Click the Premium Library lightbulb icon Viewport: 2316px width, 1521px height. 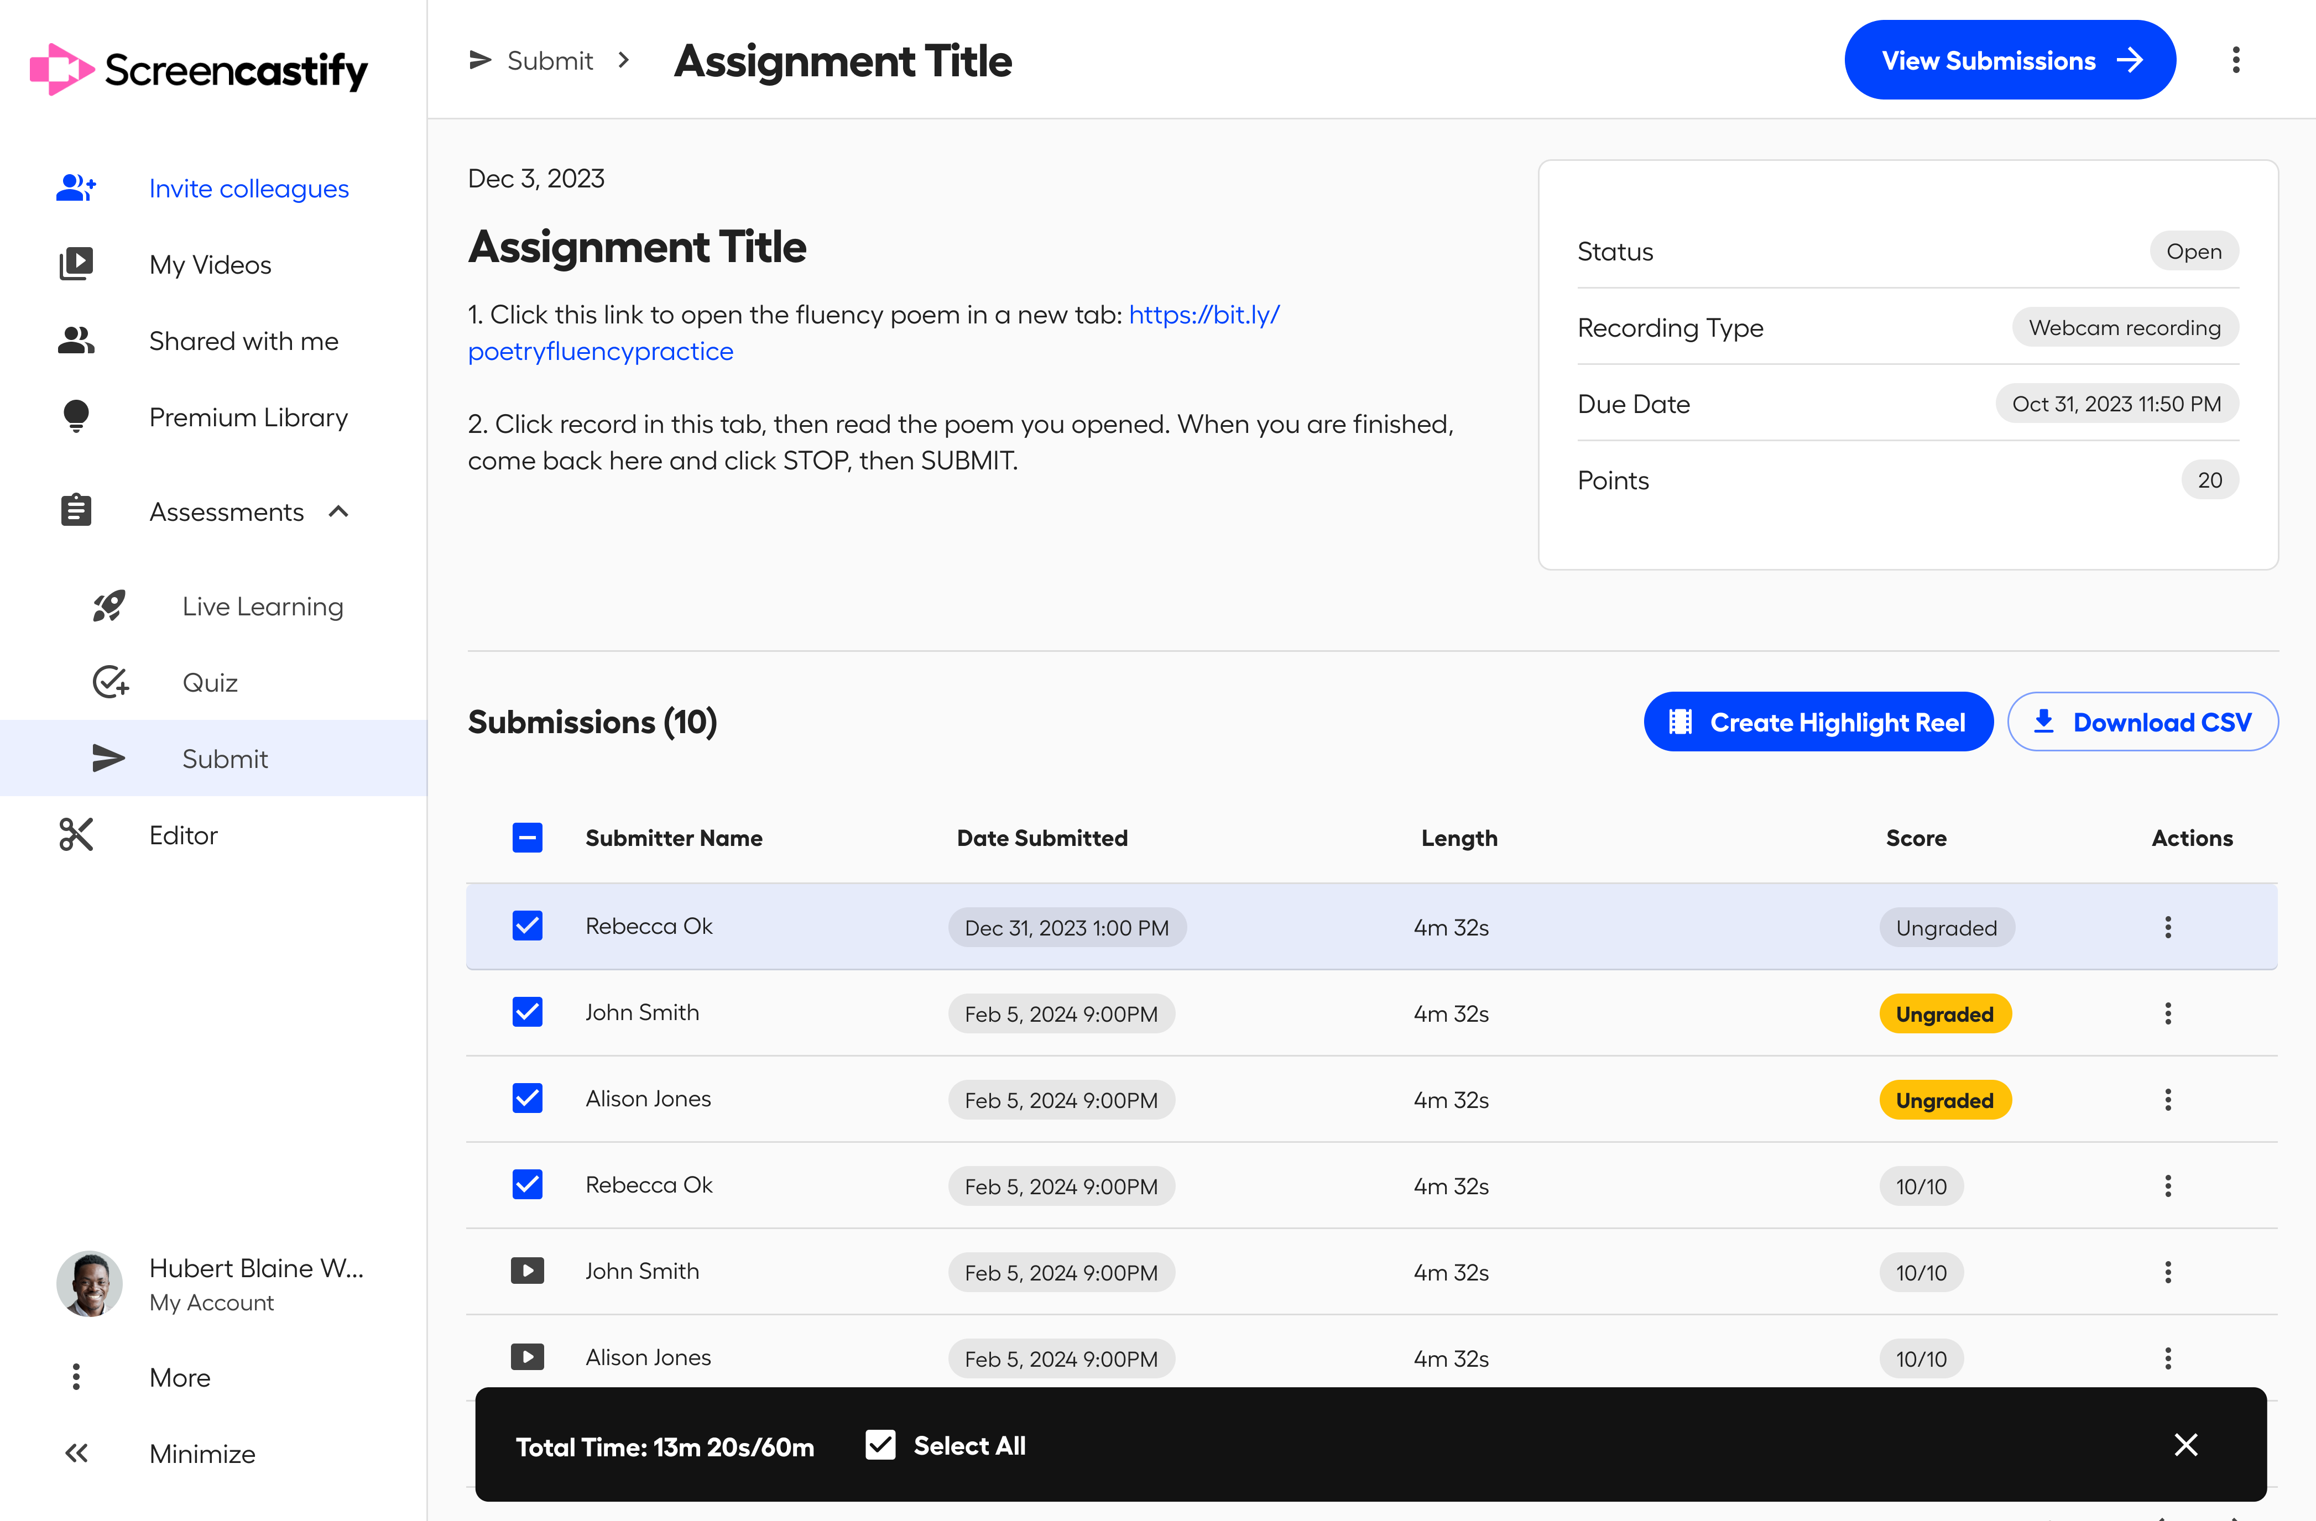point(75,416)
